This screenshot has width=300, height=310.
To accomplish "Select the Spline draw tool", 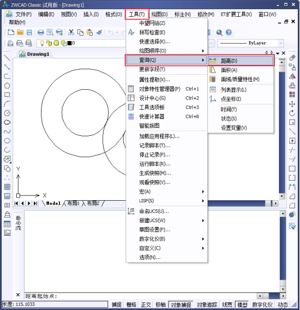I will tap(7, 131).
